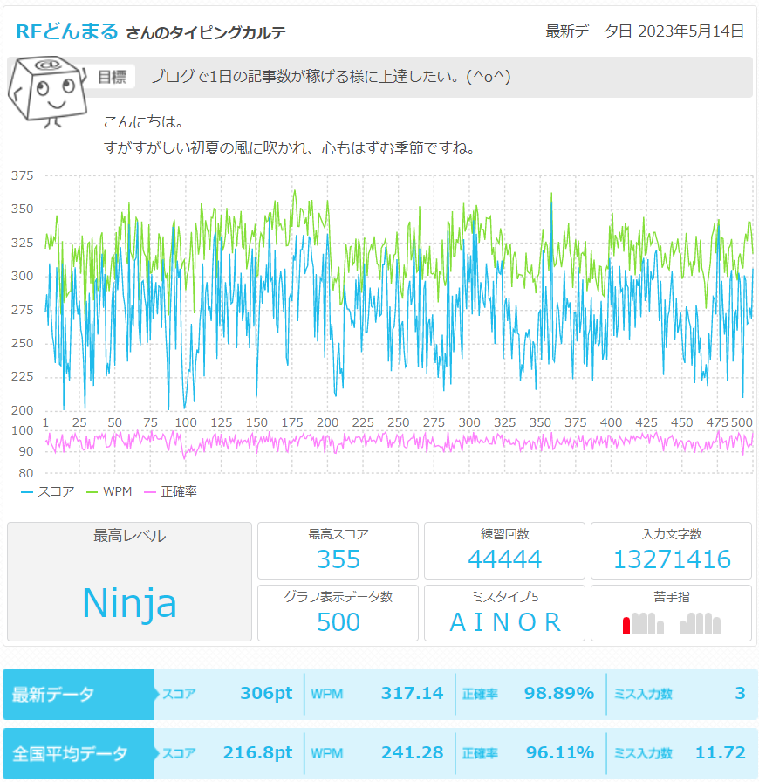Screen dimensions: 759x782
Task: Click the x-axis label 250
Action: pyautogui.click(x=398, y=423)
